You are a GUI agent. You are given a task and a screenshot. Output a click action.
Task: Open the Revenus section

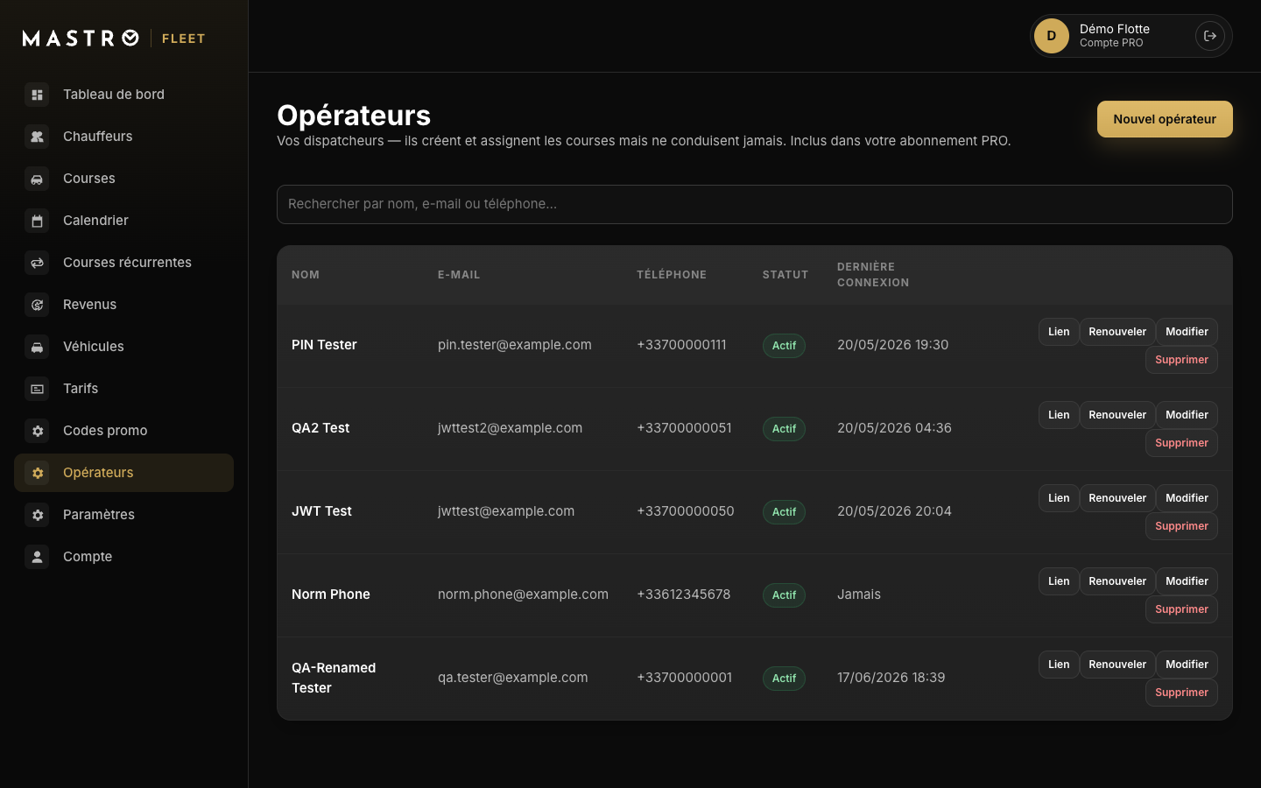coord(123,305)
